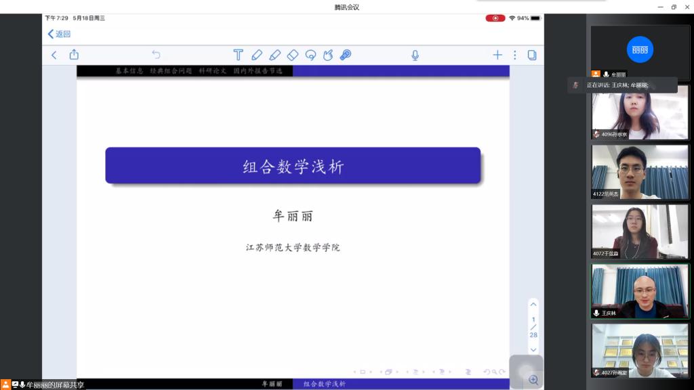
Task: Go to previous page with up chevron
Action: [533, 304]
